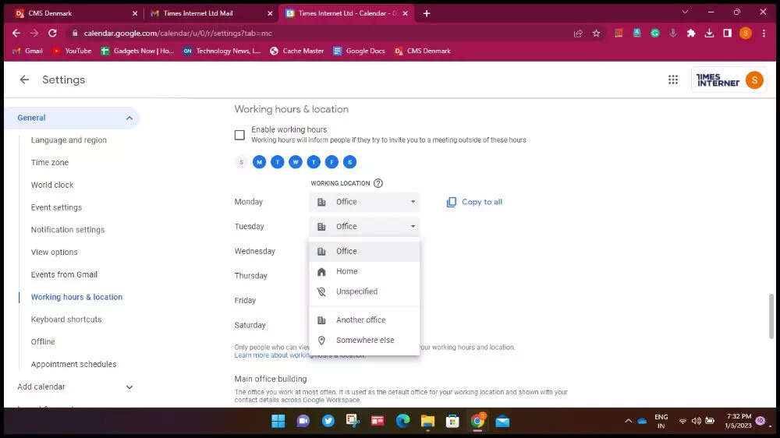Reload the page
This screenshot has width=780, height=438.
pyautogui.click(x=52, y=34)
